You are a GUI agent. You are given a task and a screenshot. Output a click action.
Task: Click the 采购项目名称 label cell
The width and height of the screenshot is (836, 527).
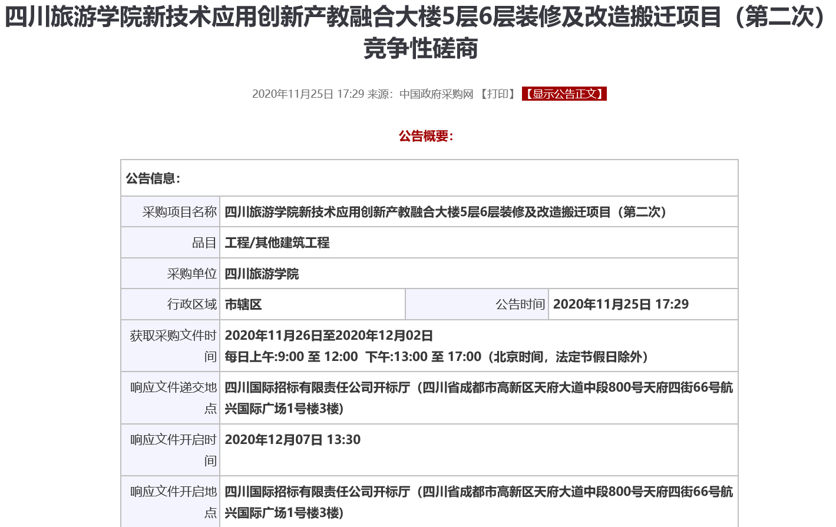pyautogui.click(x=170, y=212)
